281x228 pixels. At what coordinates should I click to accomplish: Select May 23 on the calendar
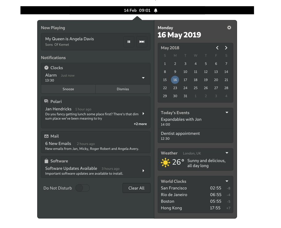[x=175, y=88]
